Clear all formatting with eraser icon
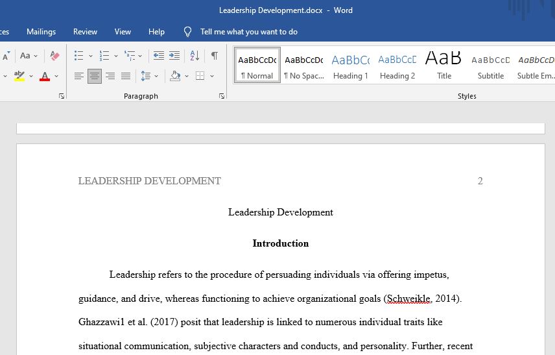The height and width of the screenshot is (355, 555). click(54, 56)
